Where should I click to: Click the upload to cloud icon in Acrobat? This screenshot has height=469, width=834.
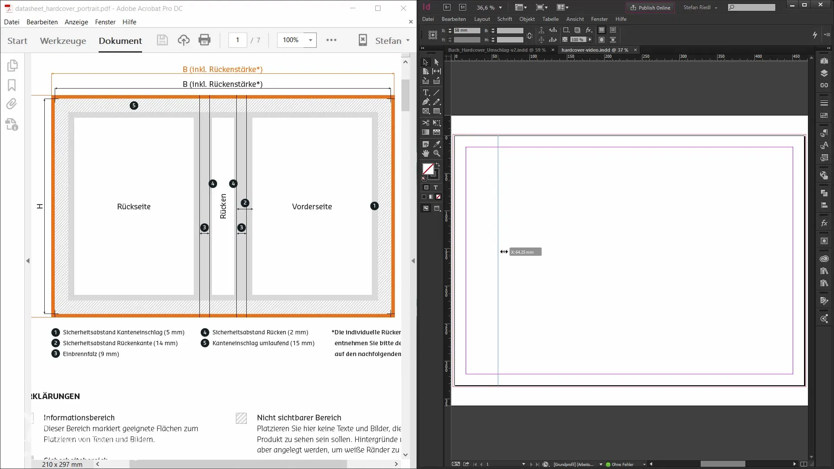coord(184,40)
